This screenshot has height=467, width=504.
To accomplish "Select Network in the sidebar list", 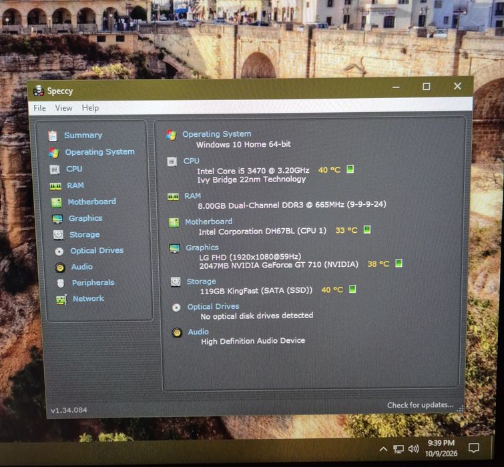I will tap(88, 299).
